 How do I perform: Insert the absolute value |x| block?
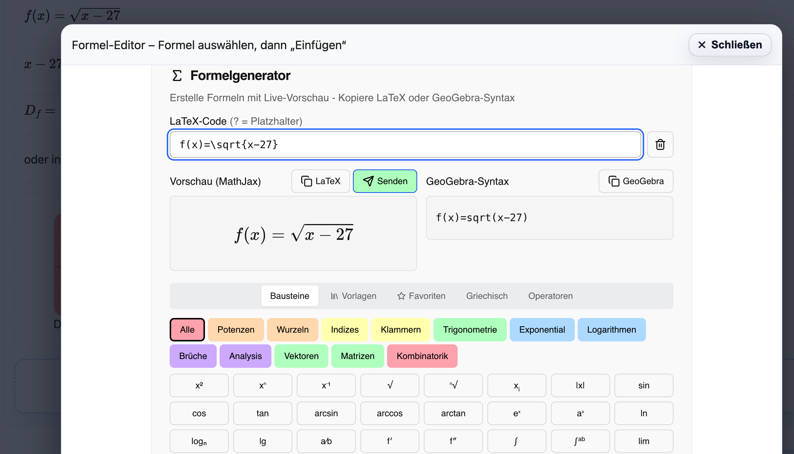coord(580,385)
